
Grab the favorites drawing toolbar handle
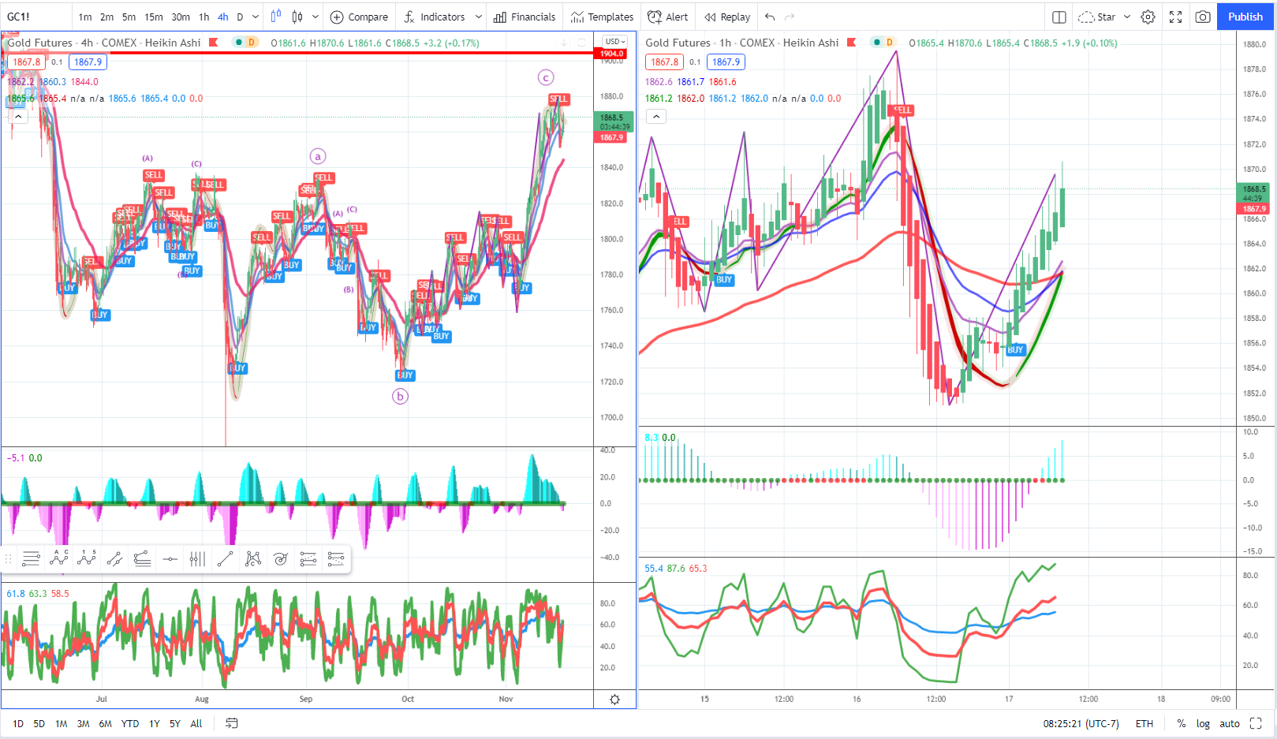click(9, 559)
